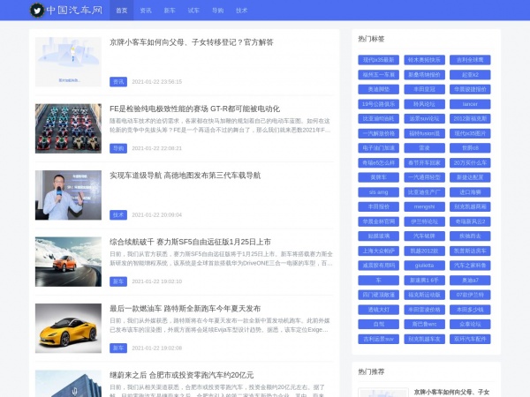Viewport: 530px width, 397px height.
Task: Click the 上海大众帕萨 hot tag
Action: coord(379,251)
